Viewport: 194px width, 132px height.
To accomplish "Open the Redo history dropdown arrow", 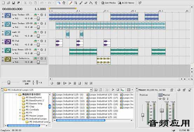I will click(53, 3).
